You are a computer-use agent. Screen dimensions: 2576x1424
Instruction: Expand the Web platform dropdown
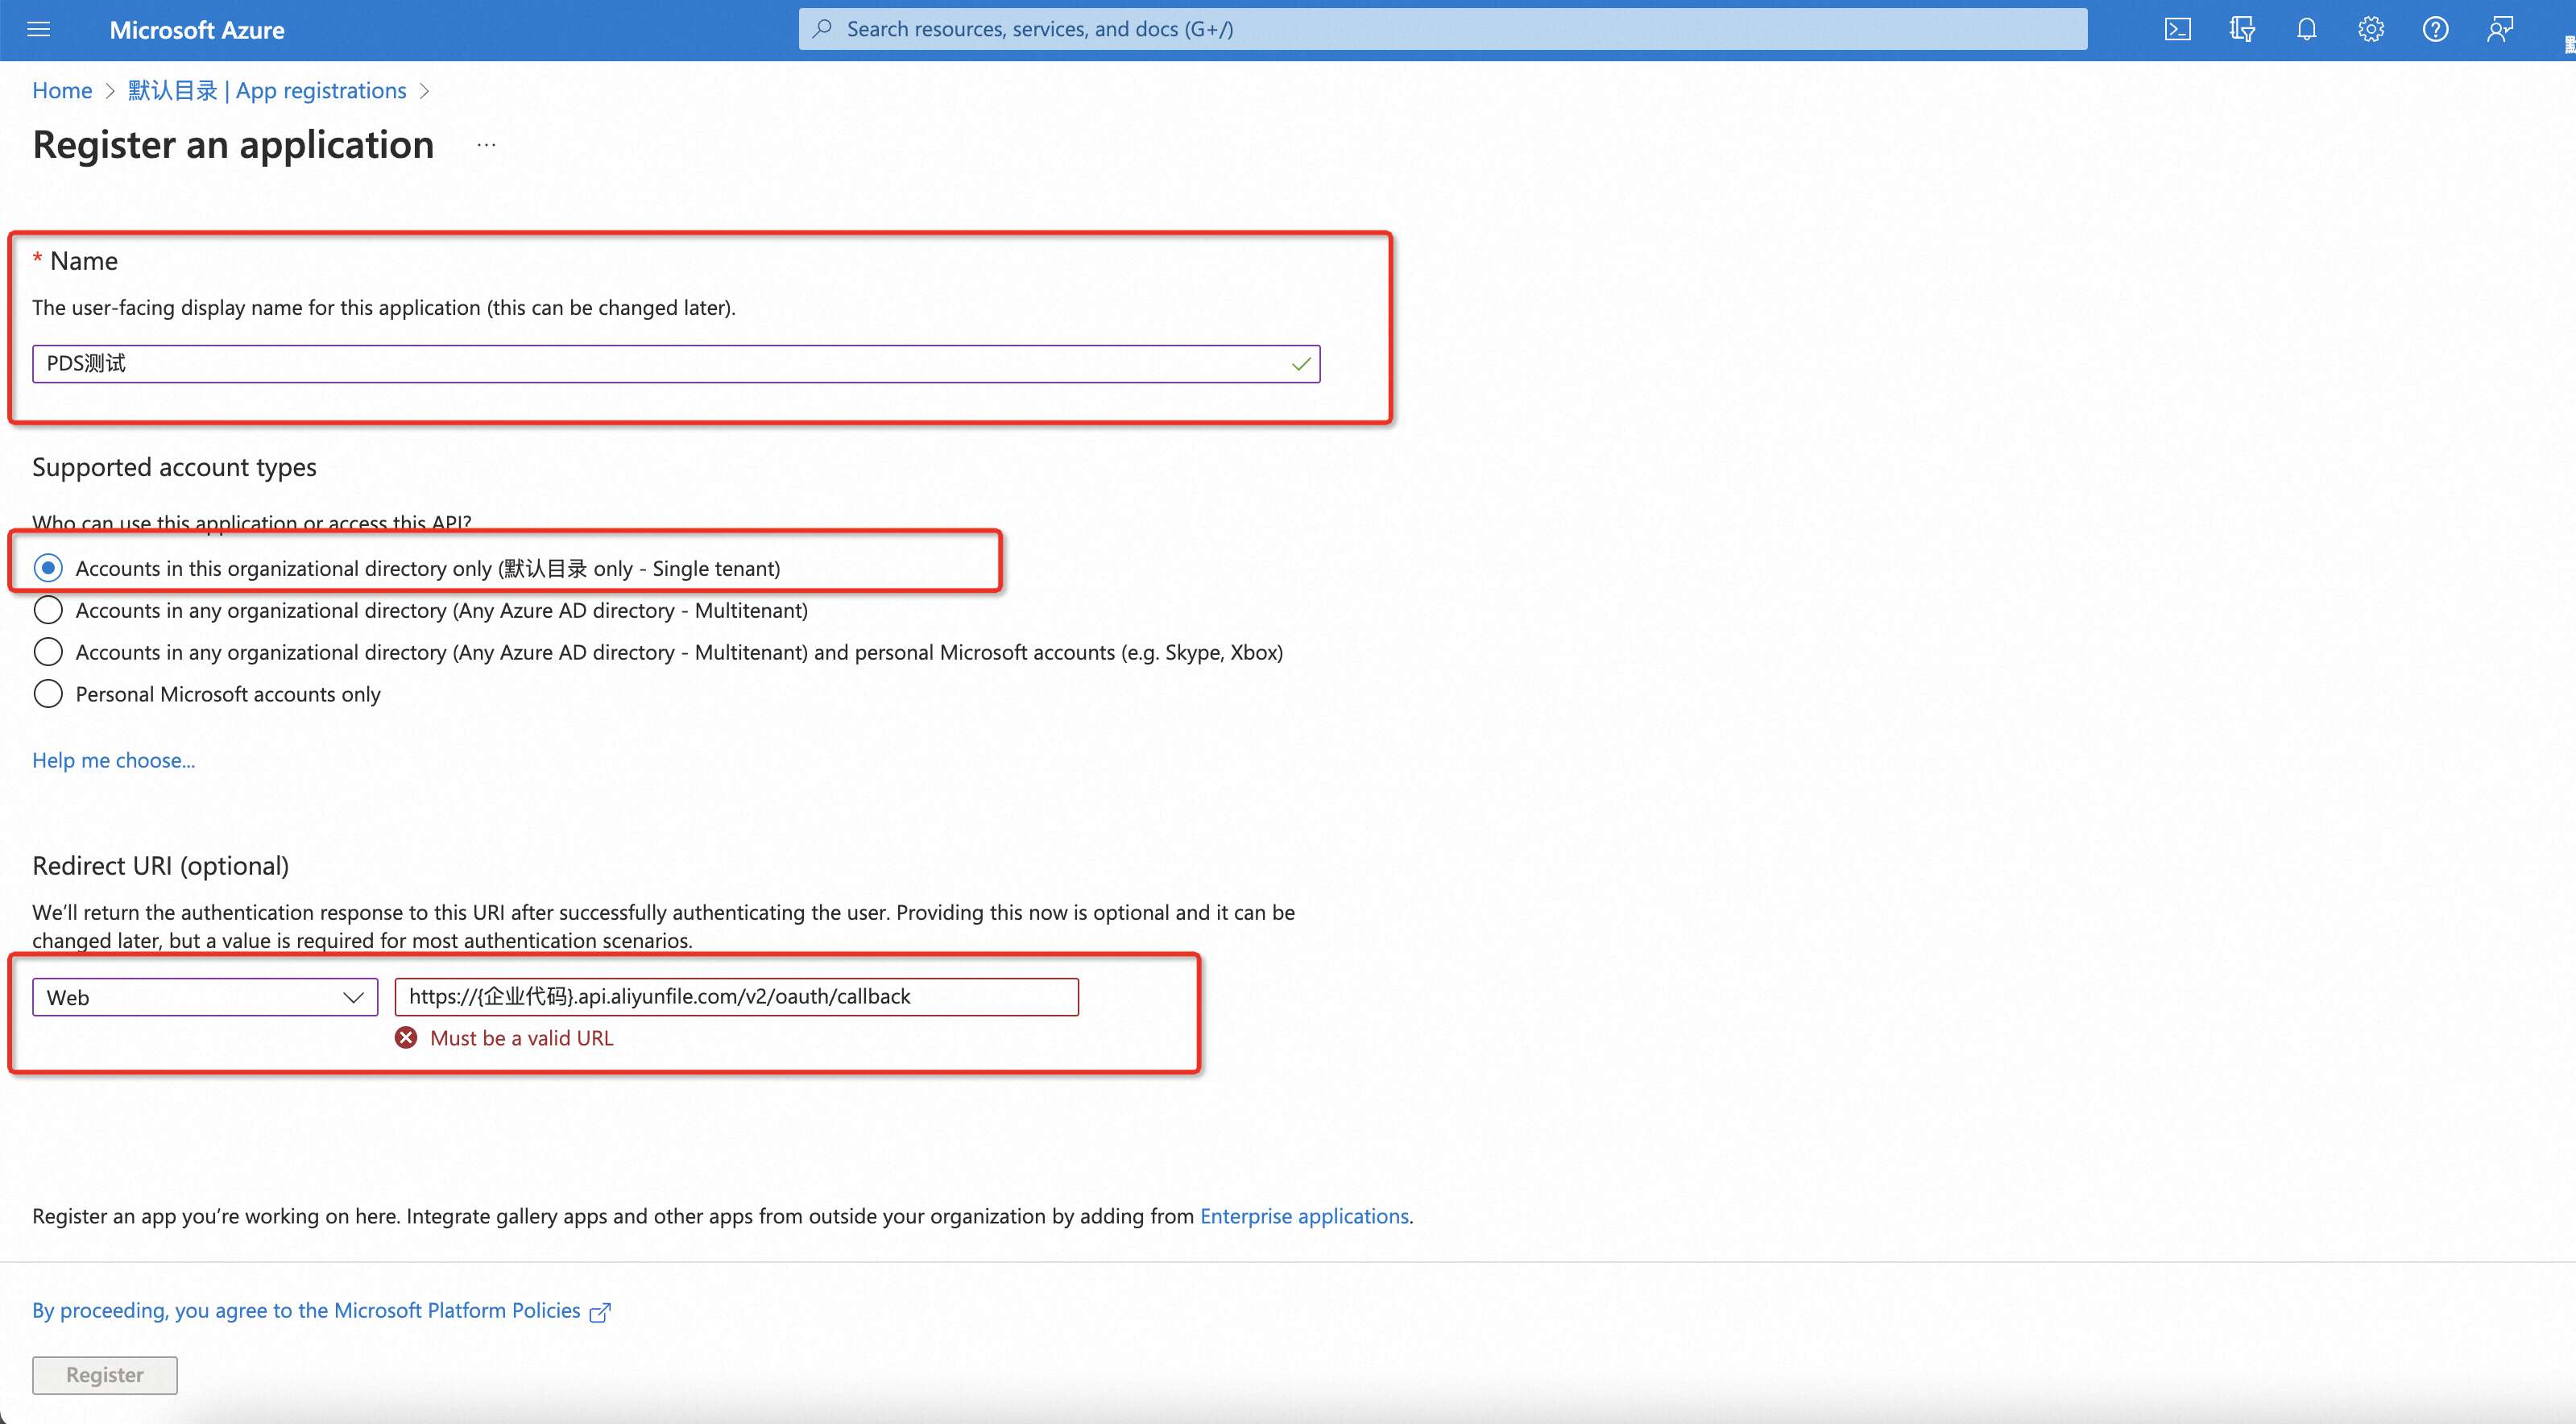(x=205, y=997)
